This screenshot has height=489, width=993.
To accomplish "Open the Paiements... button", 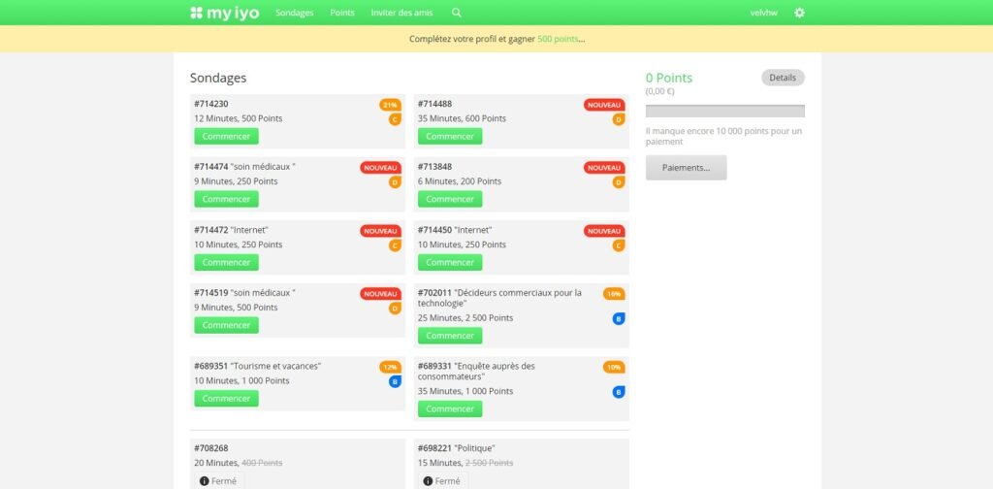I will (686, 168).
